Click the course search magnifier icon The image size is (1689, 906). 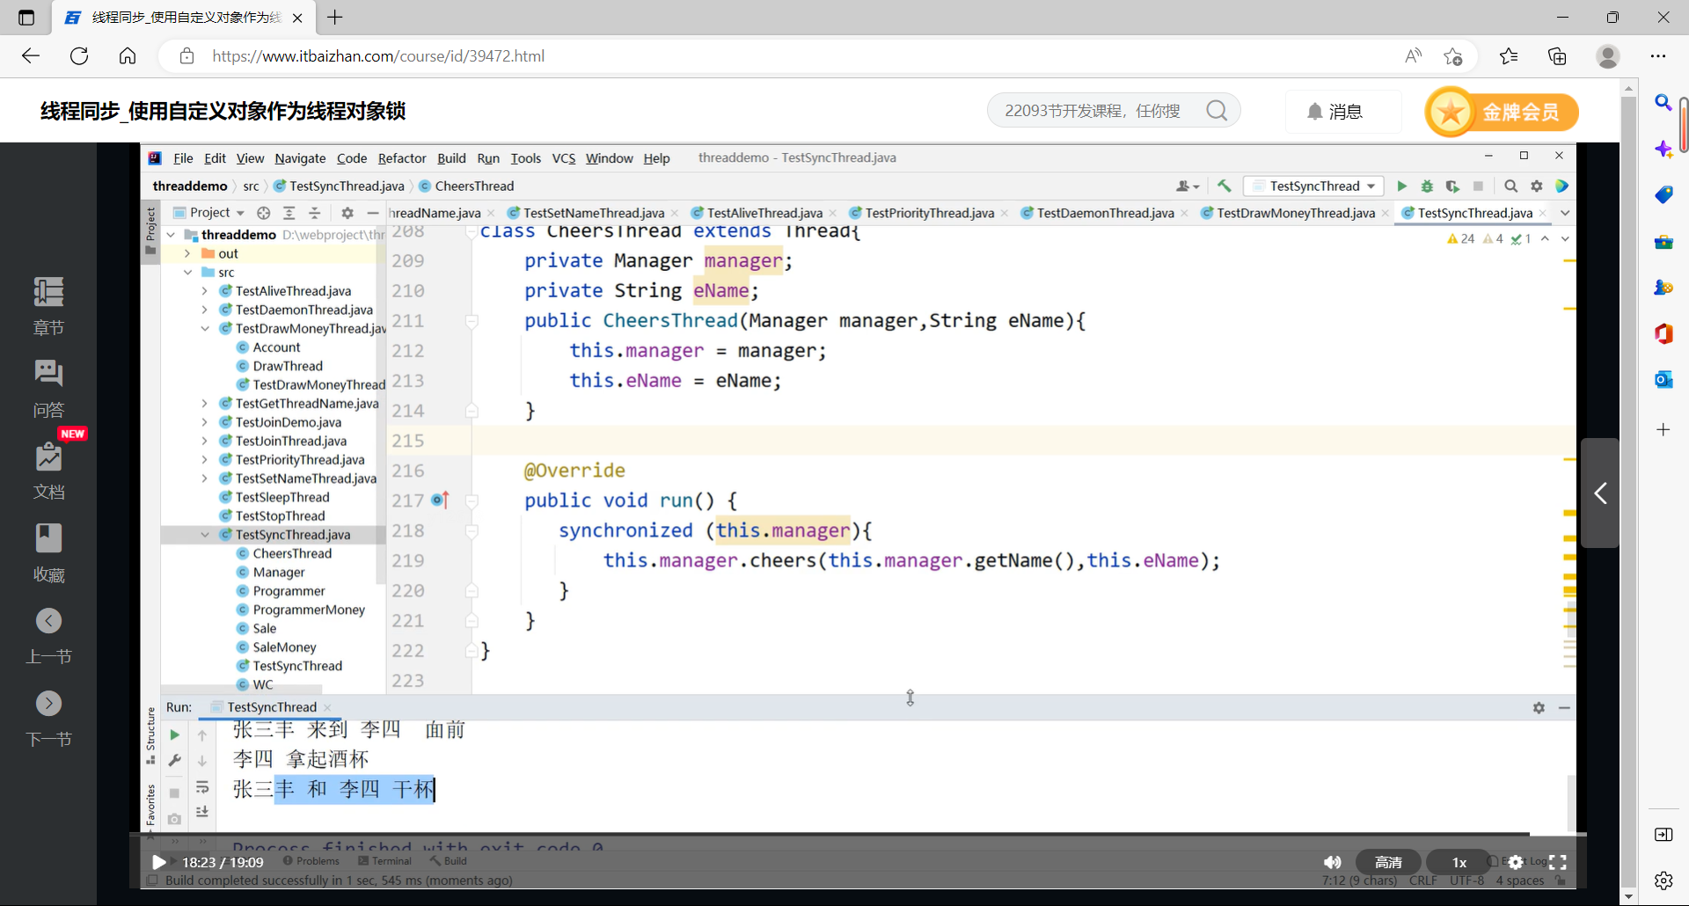pyautogui.click(x=1217, y=111)
